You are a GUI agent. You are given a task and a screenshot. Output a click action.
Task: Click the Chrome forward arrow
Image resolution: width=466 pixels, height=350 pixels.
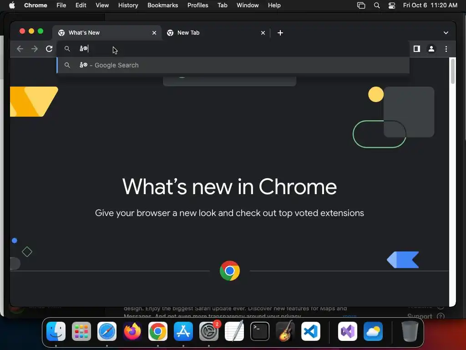pyautogui.click(x=35, y=49)
